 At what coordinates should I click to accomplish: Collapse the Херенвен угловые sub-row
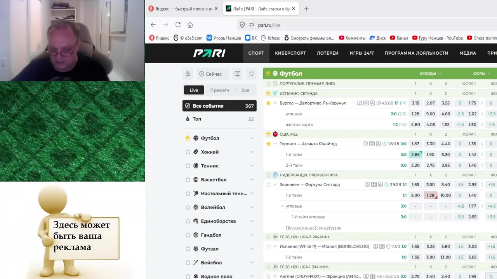[282, 206]
